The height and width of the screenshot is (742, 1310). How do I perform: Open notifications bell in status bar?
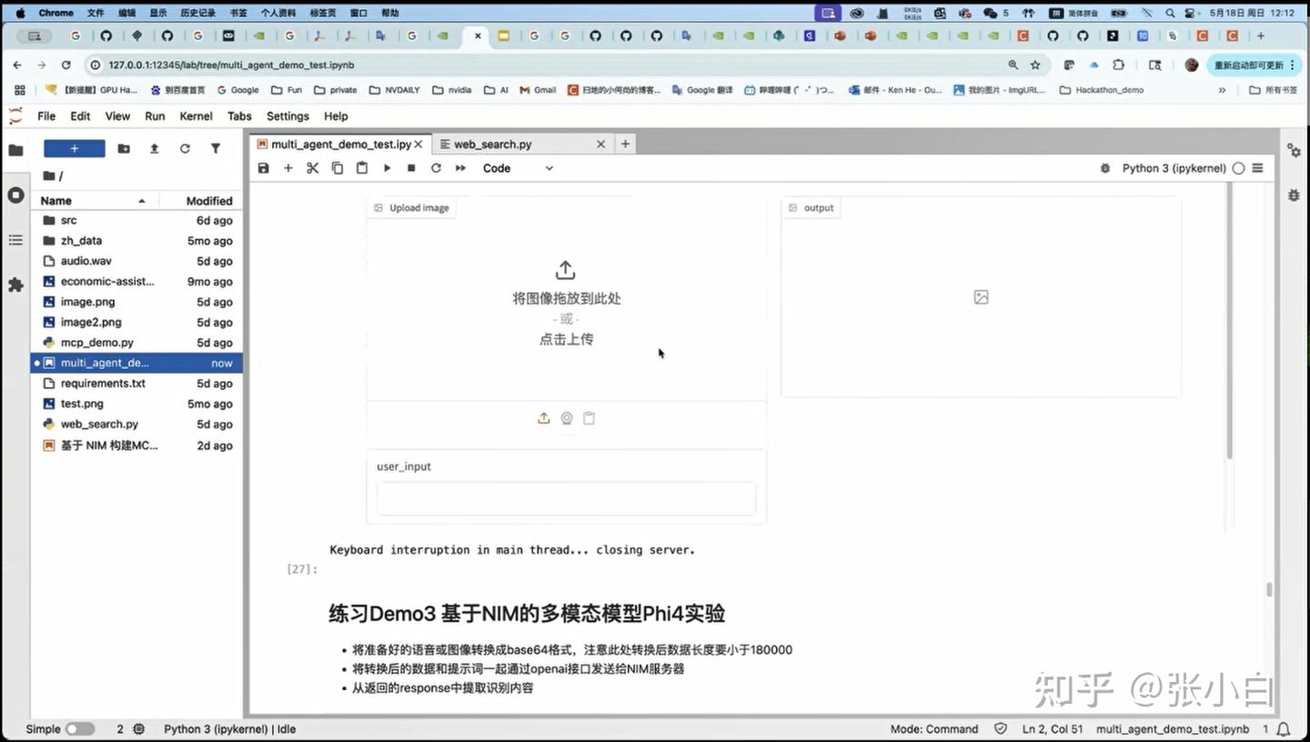click(1284, 729)
